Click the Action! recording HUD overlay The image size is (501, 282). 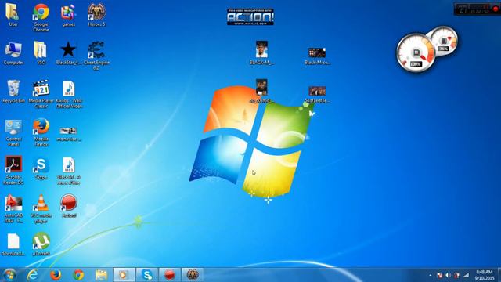coord(477,9)
